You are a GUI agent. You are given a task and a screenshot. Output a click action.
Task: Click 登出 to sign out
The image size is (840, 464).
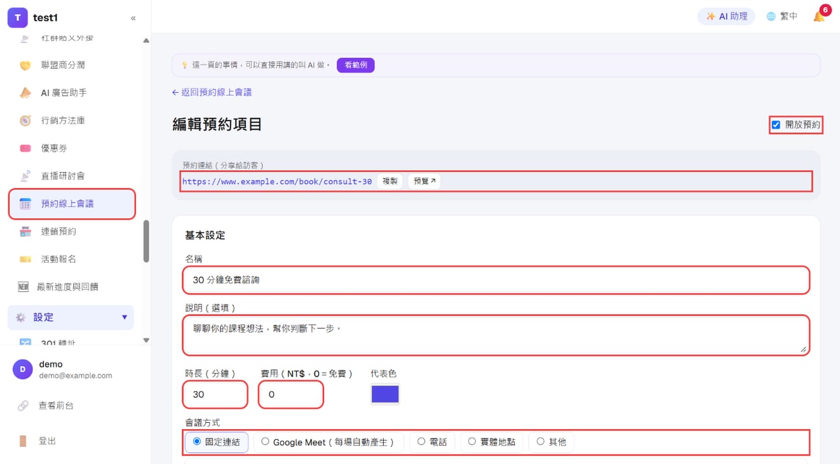pos(48,441)
